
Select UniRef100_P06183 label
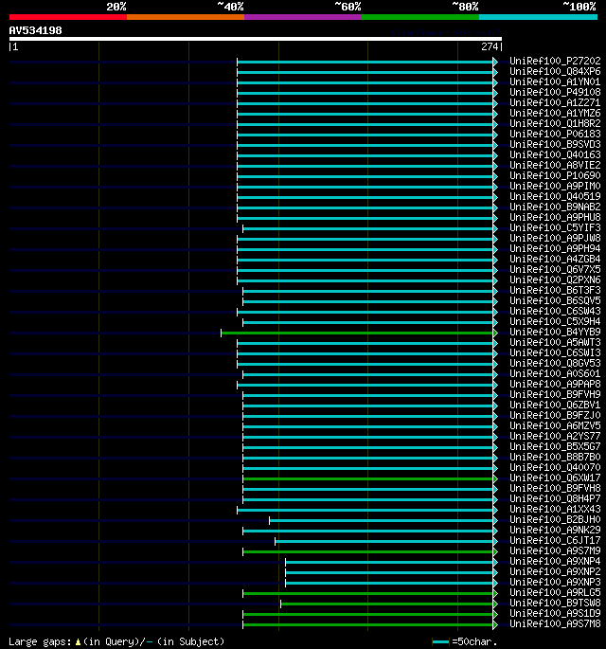coord(555,134)
